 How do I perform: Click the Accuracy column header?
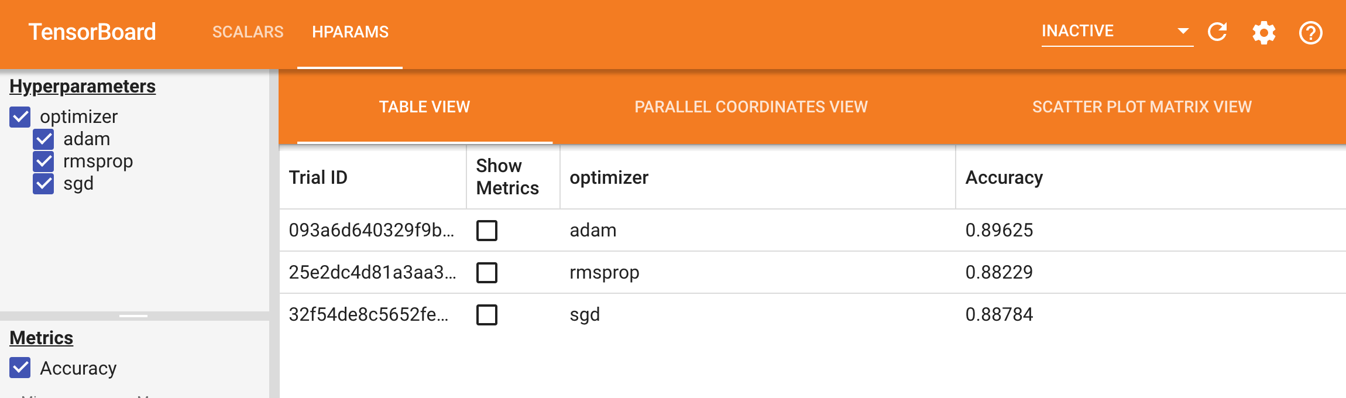pyautogui.click(x=1004, y=177)
